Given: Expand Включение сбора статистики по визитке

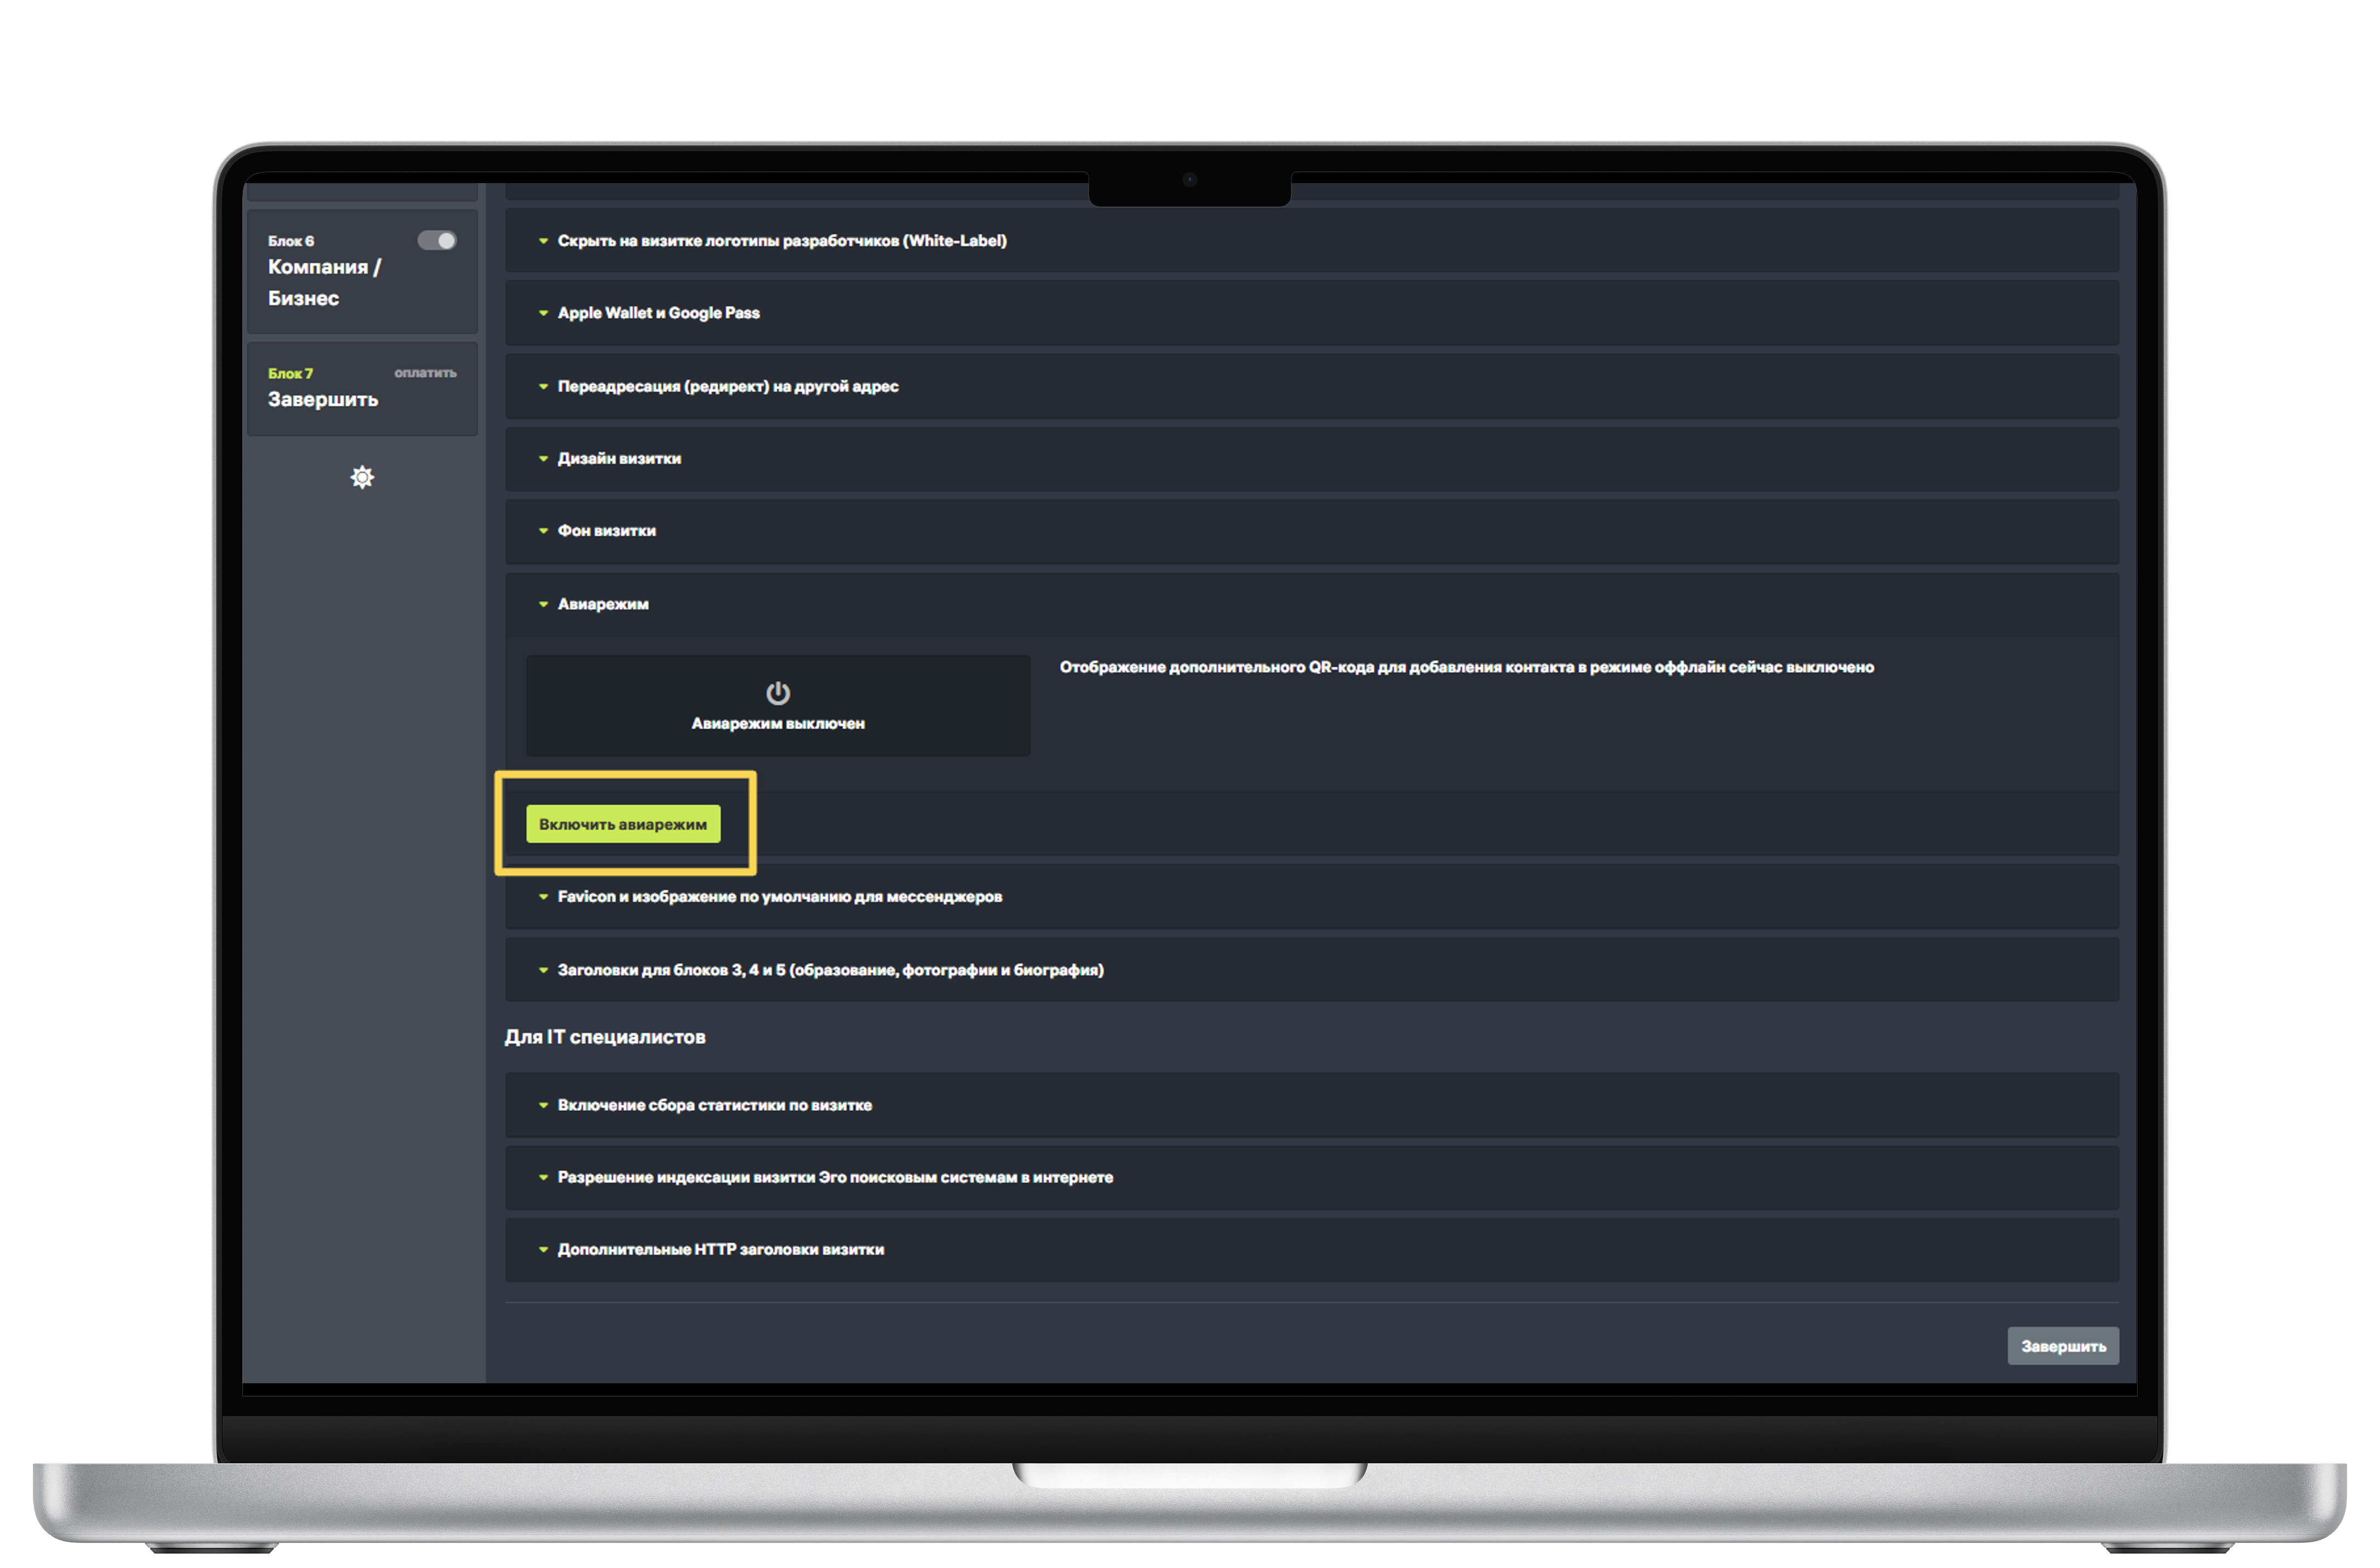Looking at the screenshot, I should (x=1312, y=1105).
